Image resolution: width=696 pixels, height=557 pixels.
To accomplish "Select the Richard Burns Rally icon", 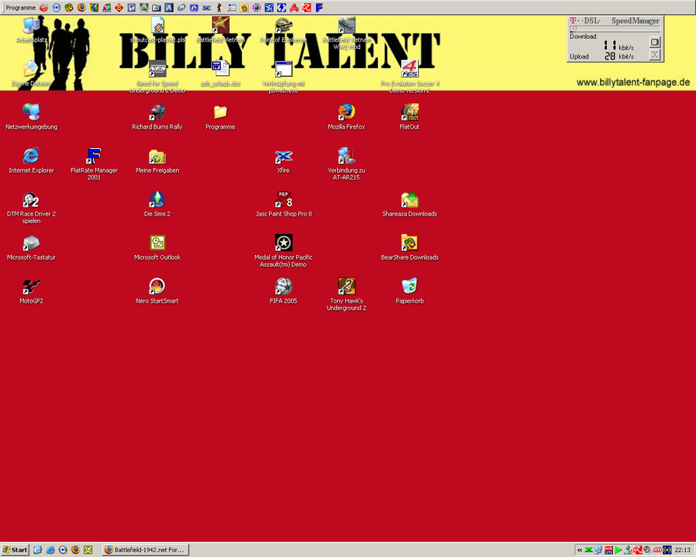I will click(157, 112).
